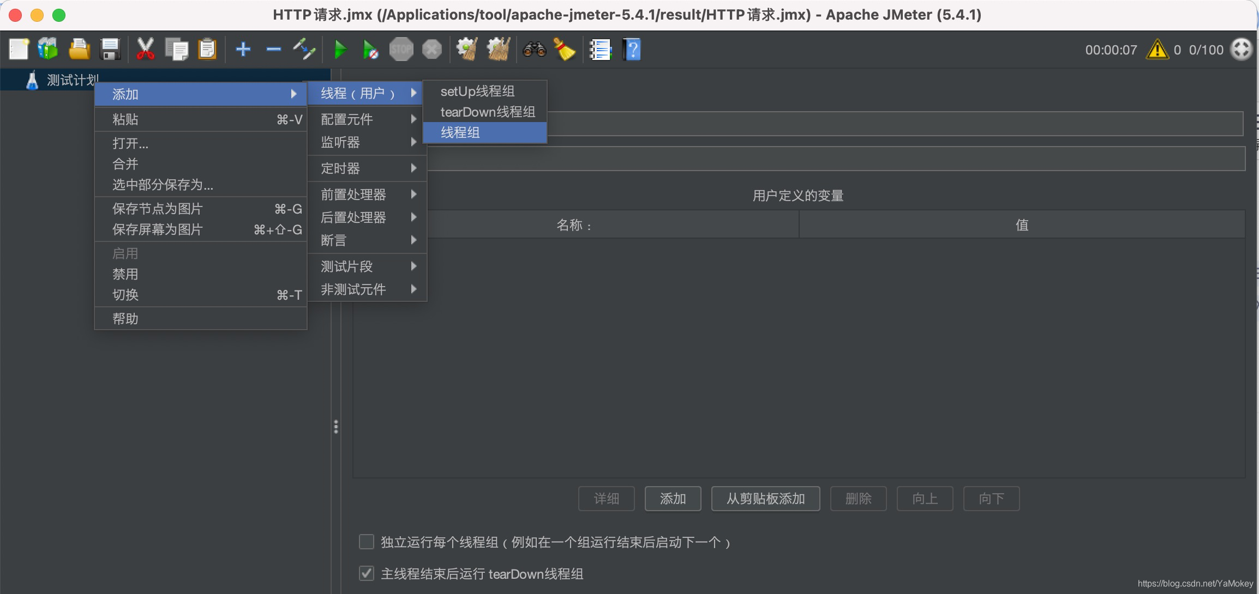Expand 后置处理器 submenu
This screenshot has height=594, width=1259.
(368, 217)
